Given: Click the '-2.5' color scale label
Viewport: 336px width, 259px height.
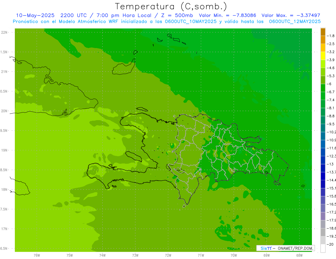Looking at the screenshot, I should pos(331,44).
